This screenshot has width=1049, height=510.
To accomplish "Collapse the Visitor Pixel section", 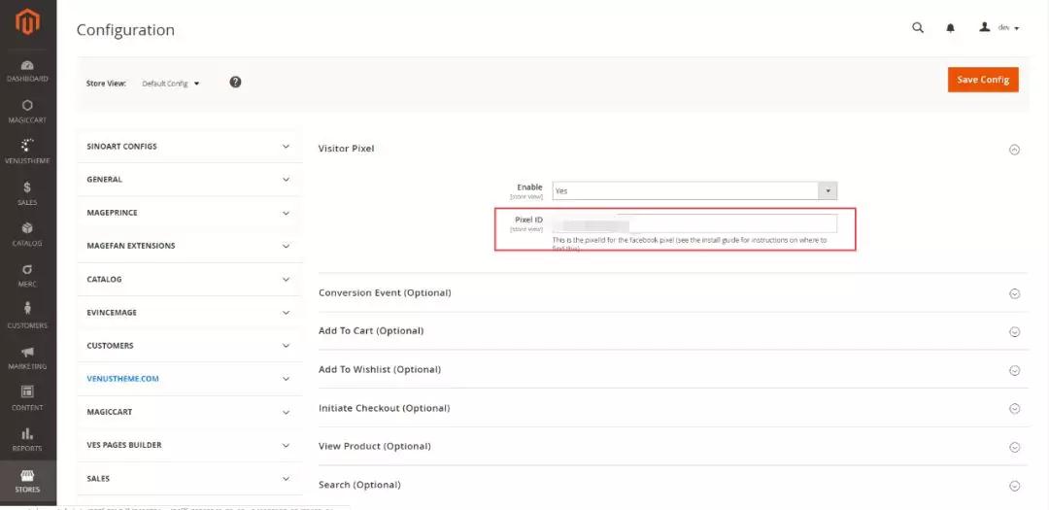I will [1014, 150].
